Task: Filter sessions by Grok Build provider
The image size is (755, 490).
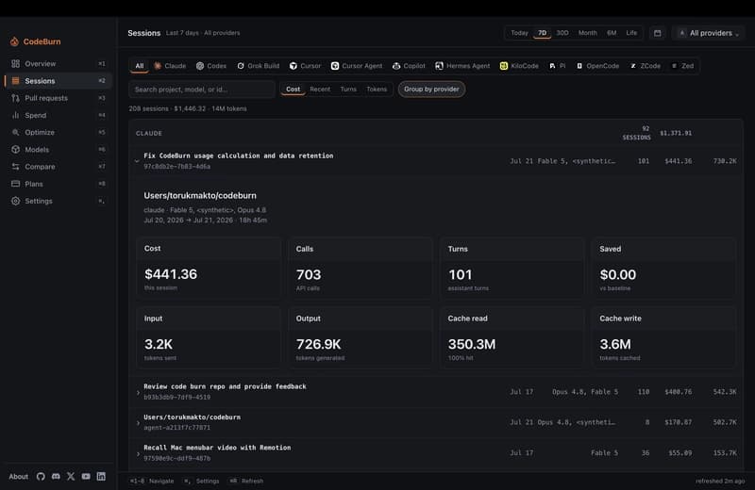Action: [x=258, y=66]
